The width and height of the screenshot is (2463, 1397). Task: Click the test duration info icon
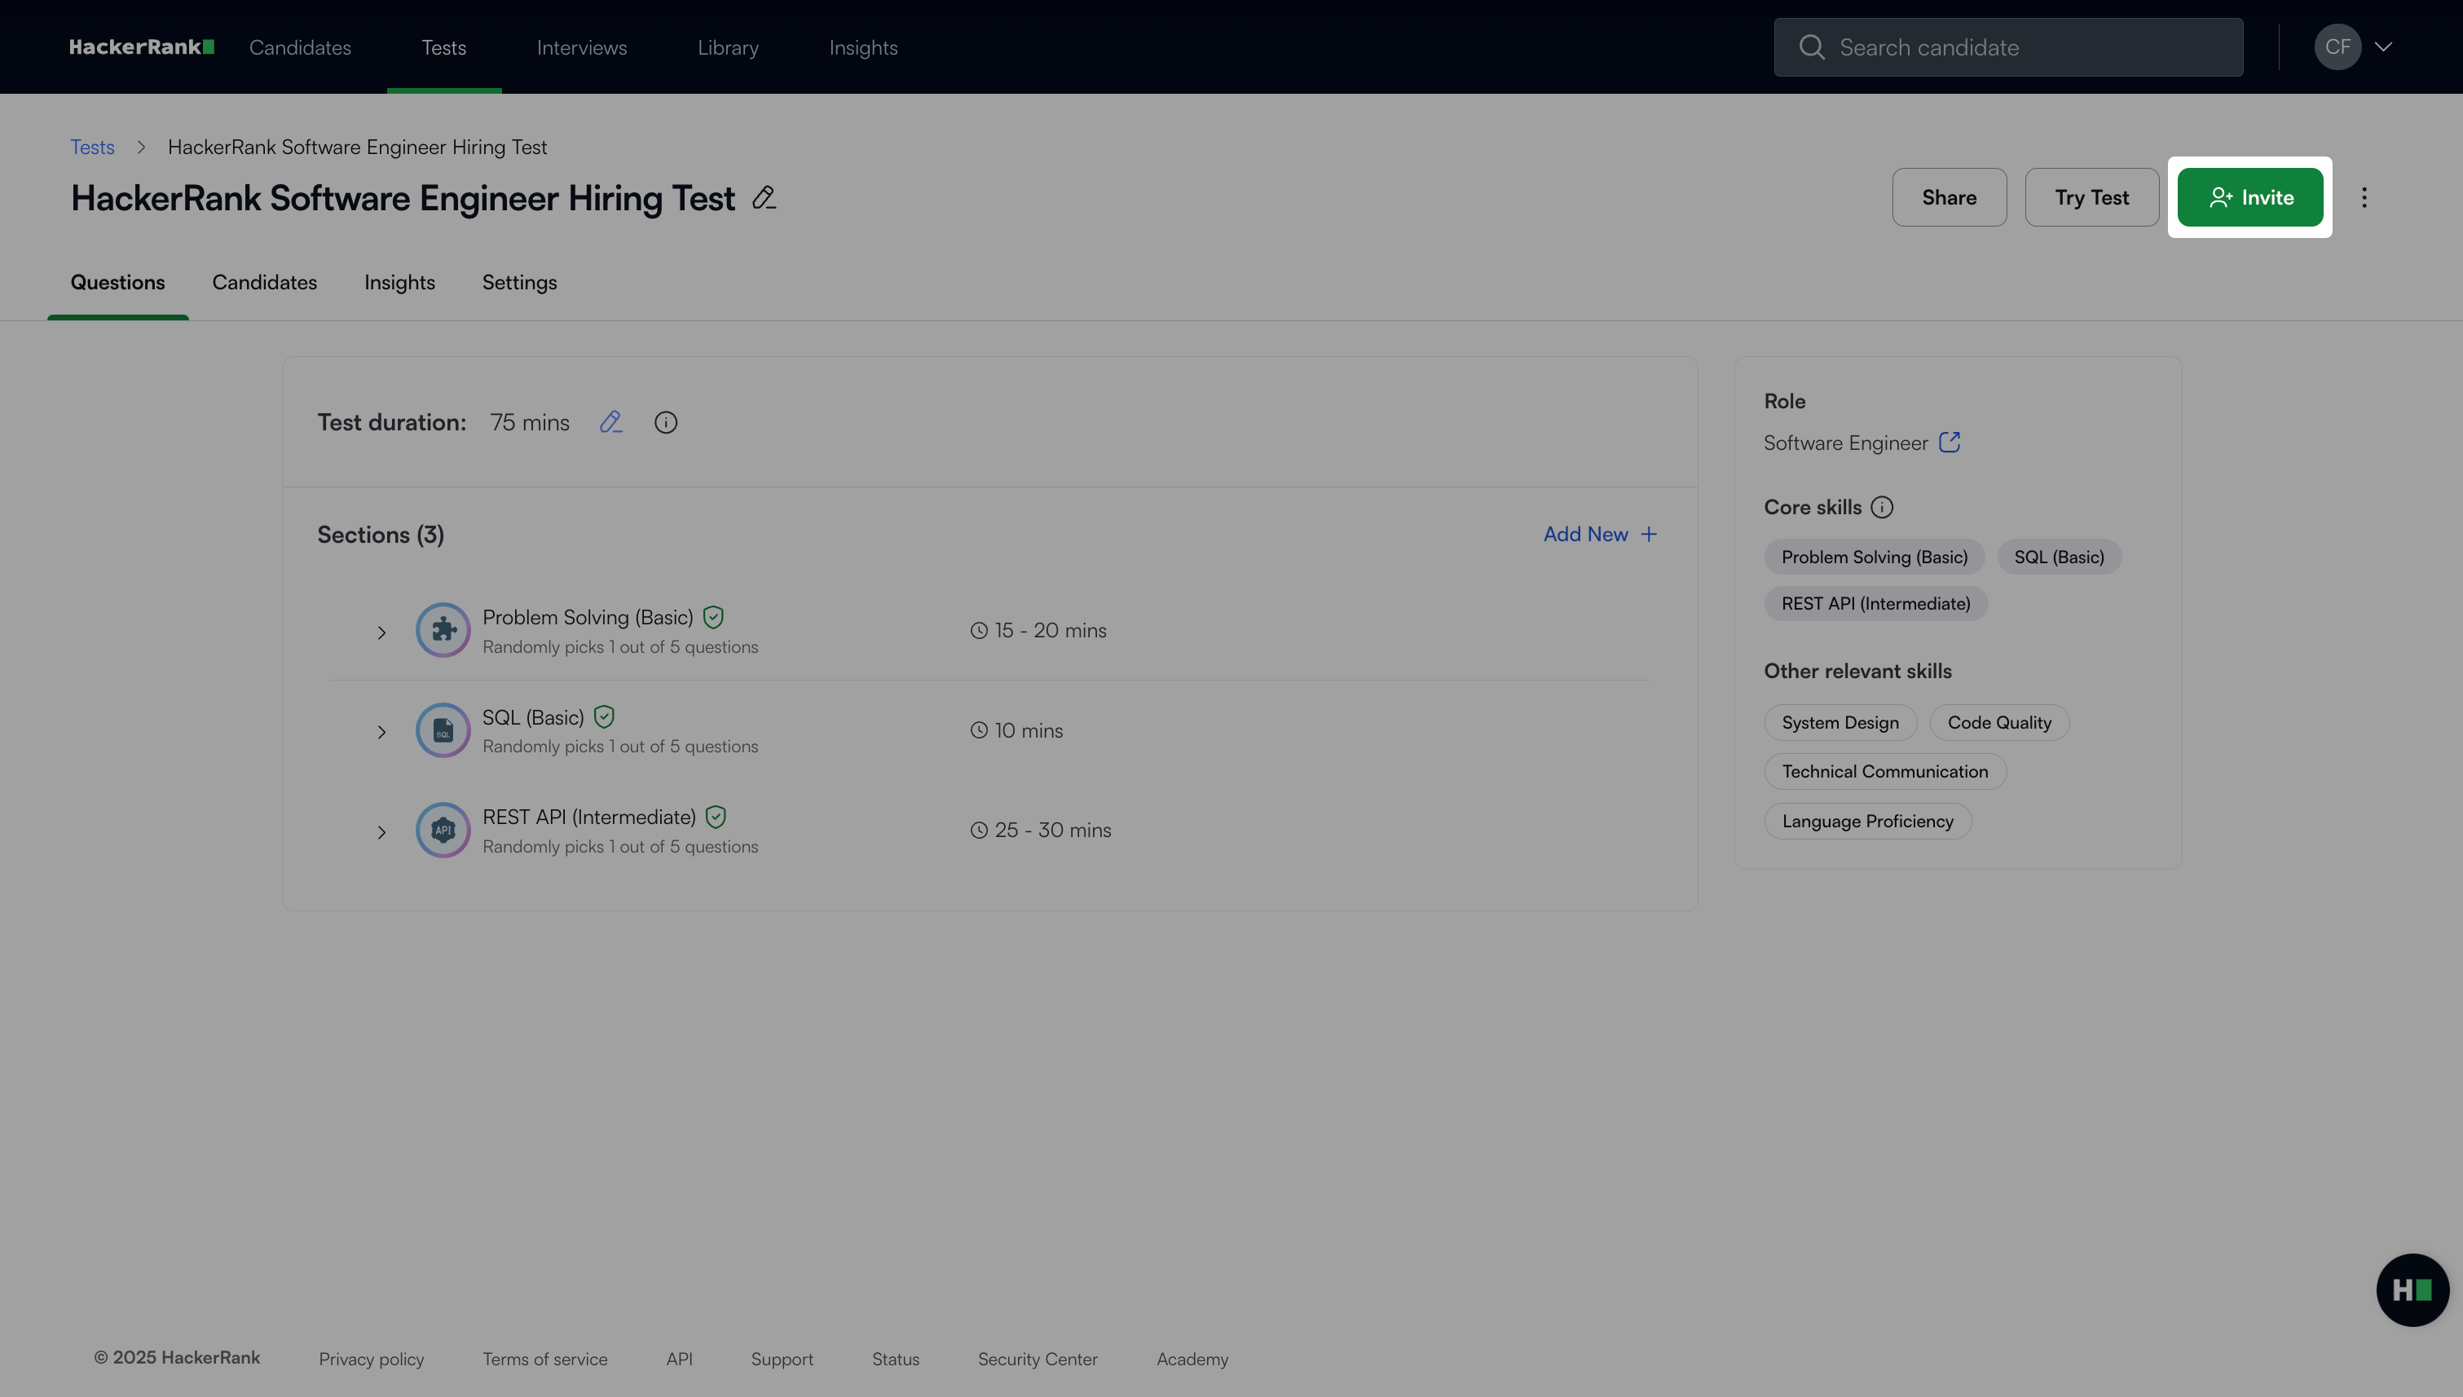click(x=666, y=422)
